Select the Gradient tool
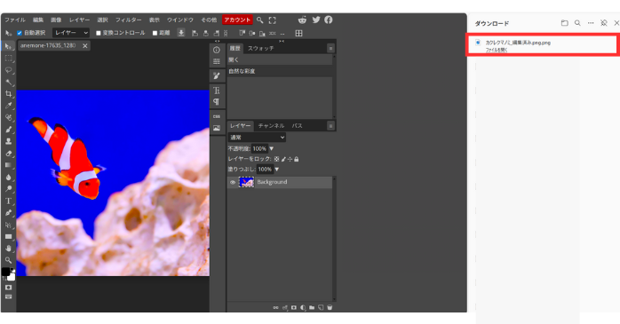 (8, 165)
